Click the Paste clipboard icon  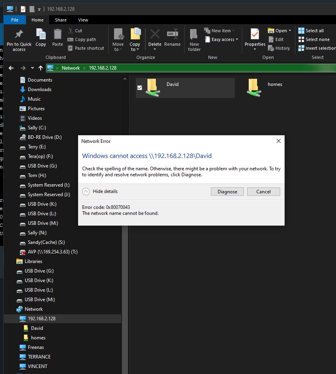[x=57, y=34]
